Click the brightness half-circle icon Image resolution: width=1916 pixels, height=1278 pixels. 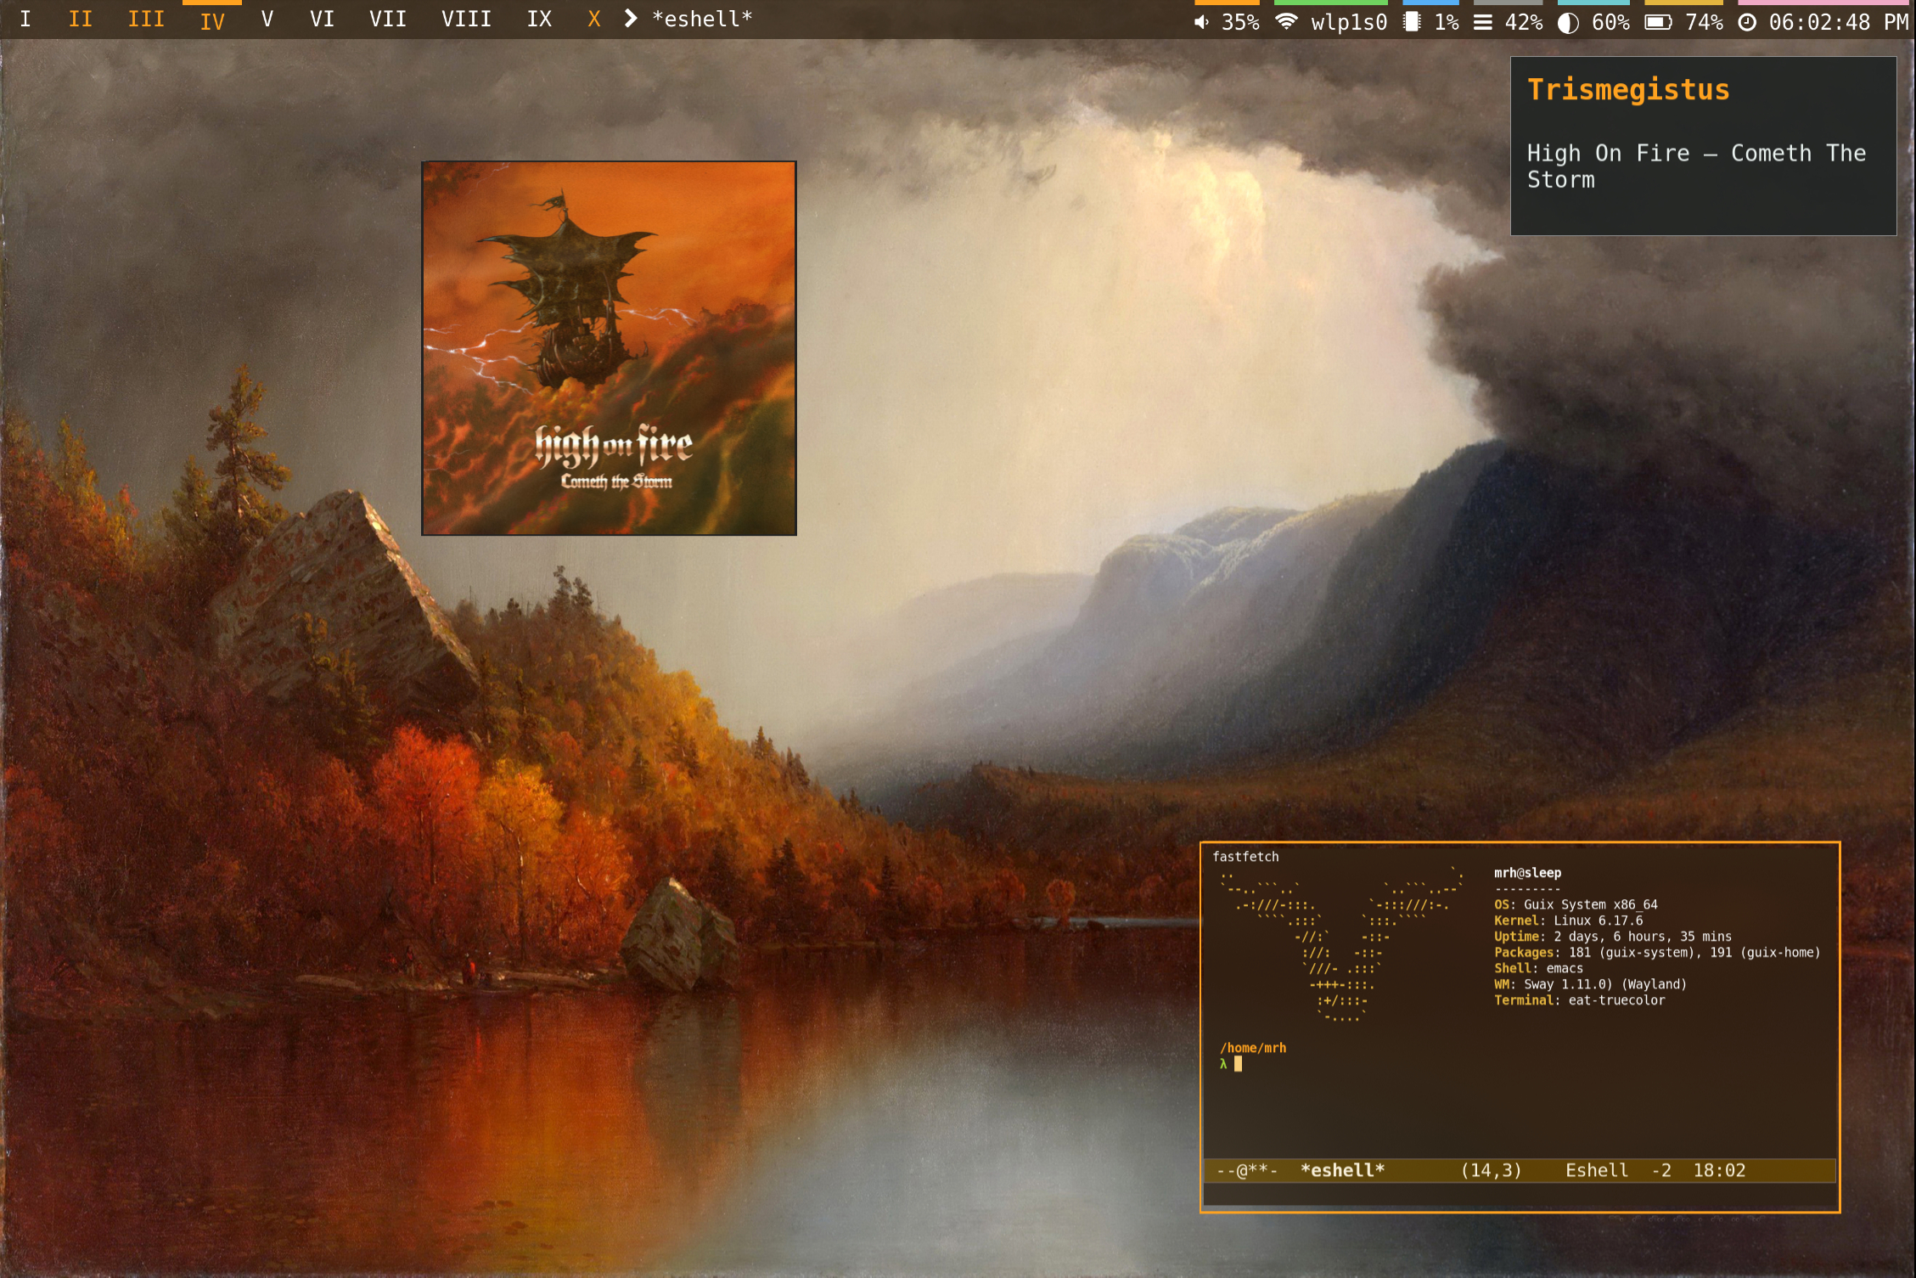coord(1568,22)
